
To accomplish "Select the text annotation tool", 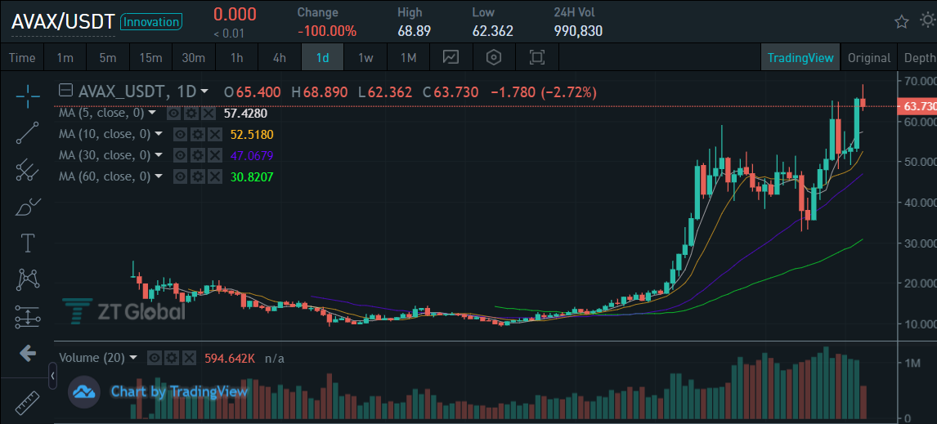I will [x=28, y=243].
